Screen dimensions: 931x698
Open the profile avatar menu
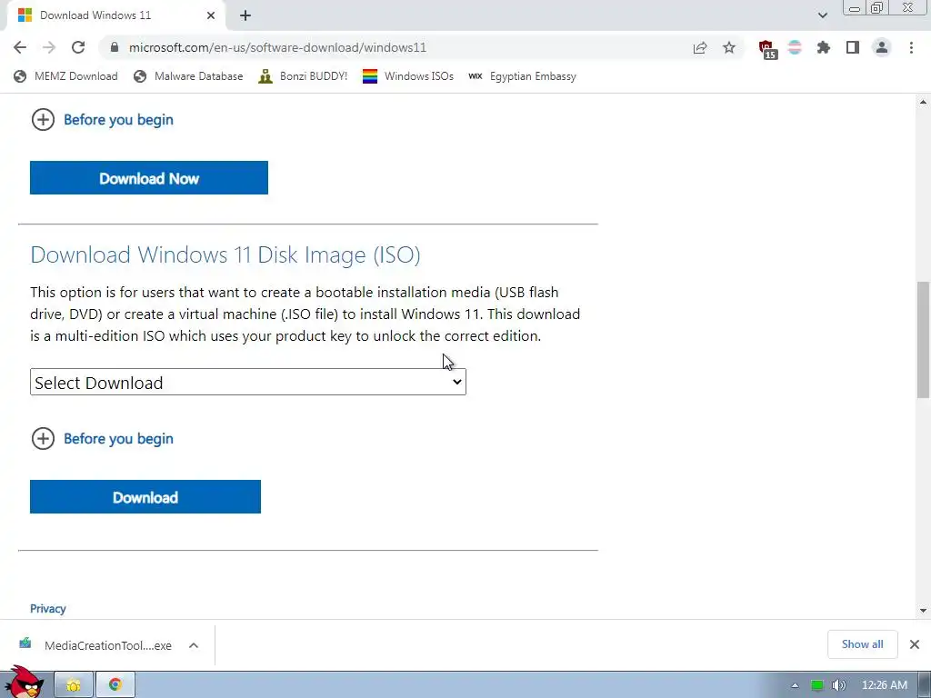click(x=882, y=47)
